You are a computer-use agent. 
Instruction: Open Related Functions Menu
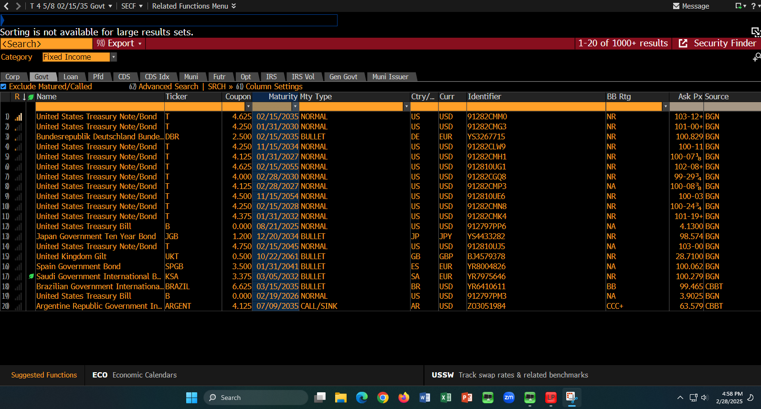pos(194,6)
